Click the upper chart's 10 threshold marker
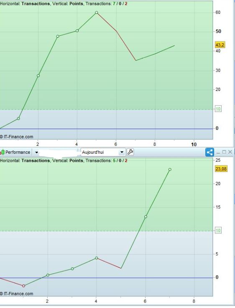The height and width of the screenshot is (308, 235). 218,109
